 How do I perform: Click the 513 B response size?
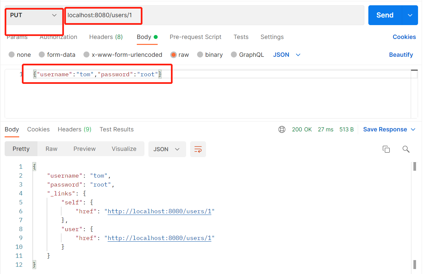click(x=346, y=129)
